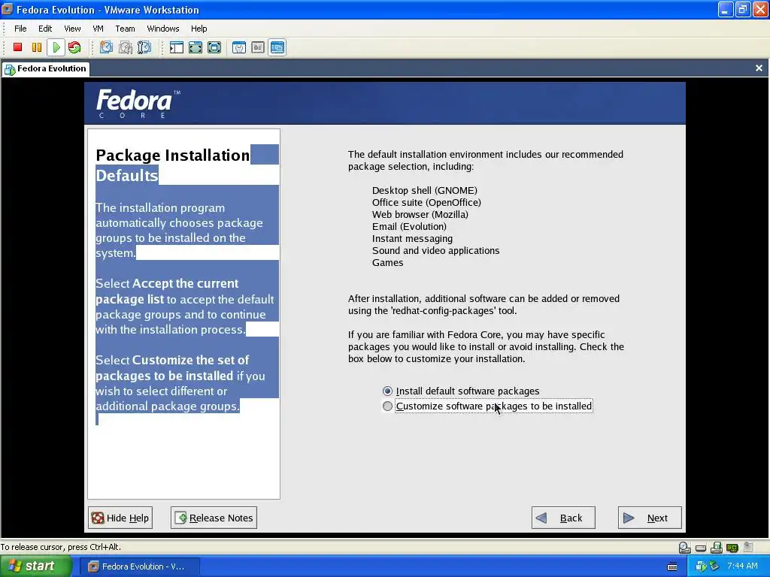
Task: Click the keyboard icon in the Windows taskbar
Action: [672, 566]
